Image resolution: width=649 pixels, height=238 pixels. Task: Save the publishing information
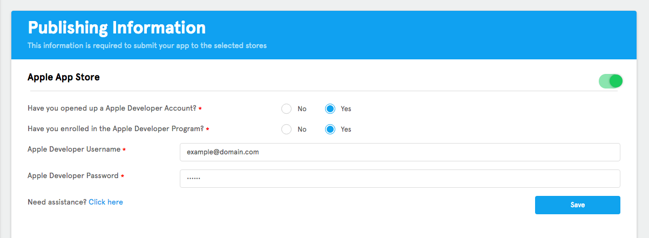577,205
